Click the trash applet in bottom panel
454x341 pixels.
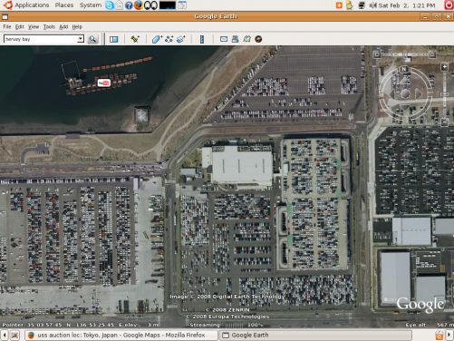coord(439,335)
